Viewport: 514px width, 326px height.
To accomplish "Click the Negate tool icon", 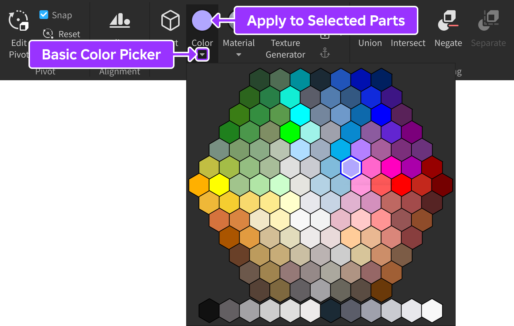I will point(448,20).
